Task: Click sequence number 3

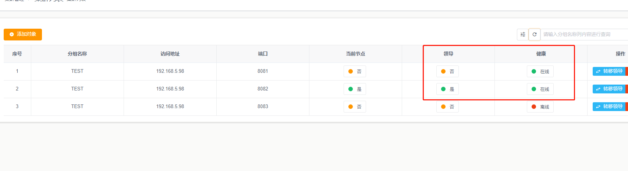Action: 17,106
